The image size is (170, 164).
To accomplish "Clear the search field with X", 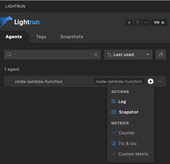I will pos(96,55).
